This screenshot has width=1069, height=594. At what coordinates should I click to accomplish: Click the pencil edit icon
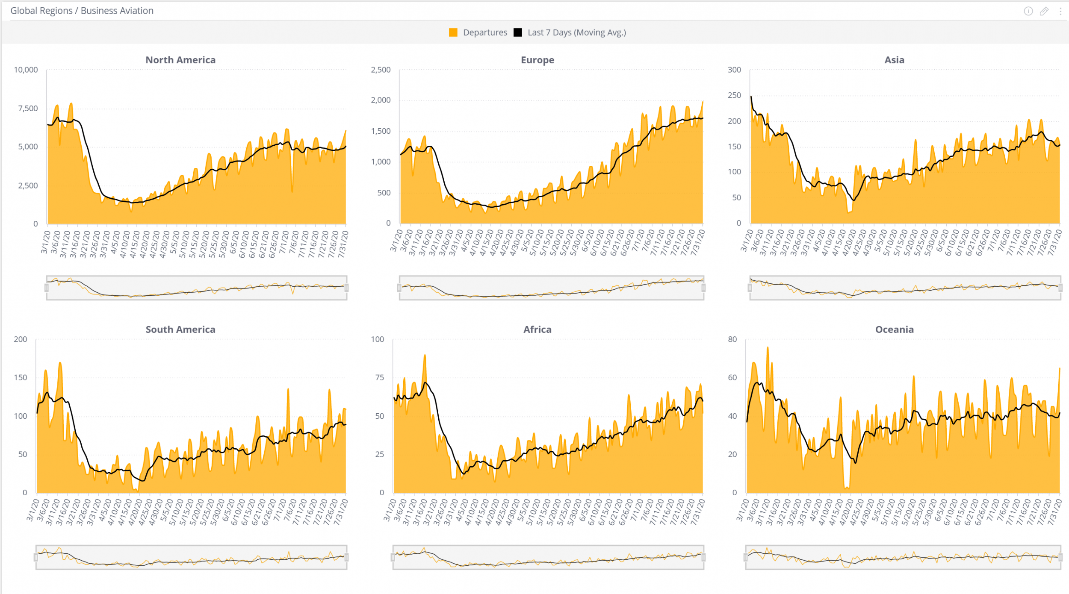click(1044, 11)
